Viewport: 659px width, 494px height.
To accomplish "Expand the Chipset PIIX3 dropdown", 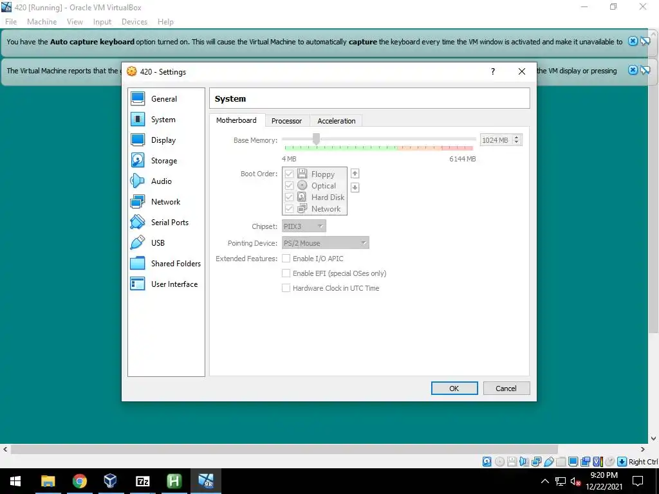I will point(304,226).
